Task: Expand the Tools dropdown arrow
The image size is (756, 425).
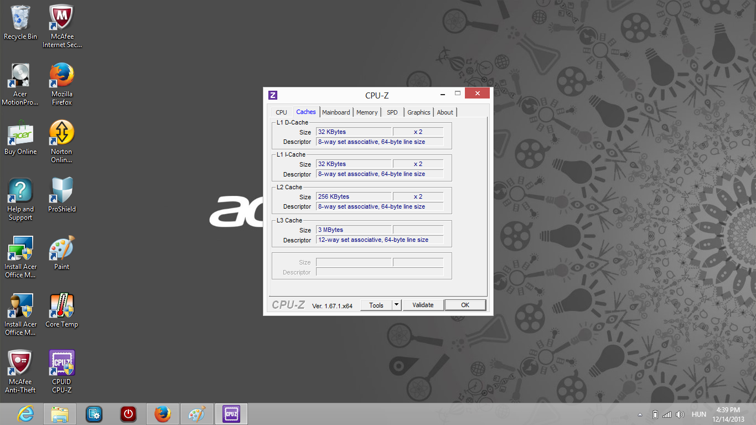Action: coord(396,305)
